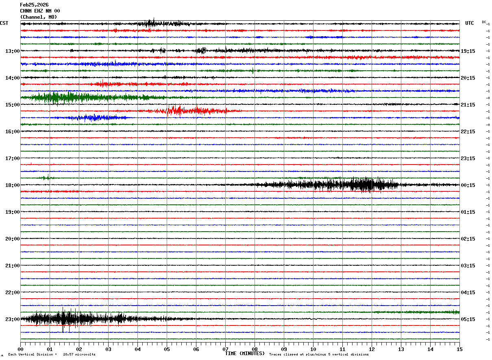Viewport: 492px width, 360px height.
Task: Click minute tick label 09 on the time axis
Action: [x=284, y=349]
